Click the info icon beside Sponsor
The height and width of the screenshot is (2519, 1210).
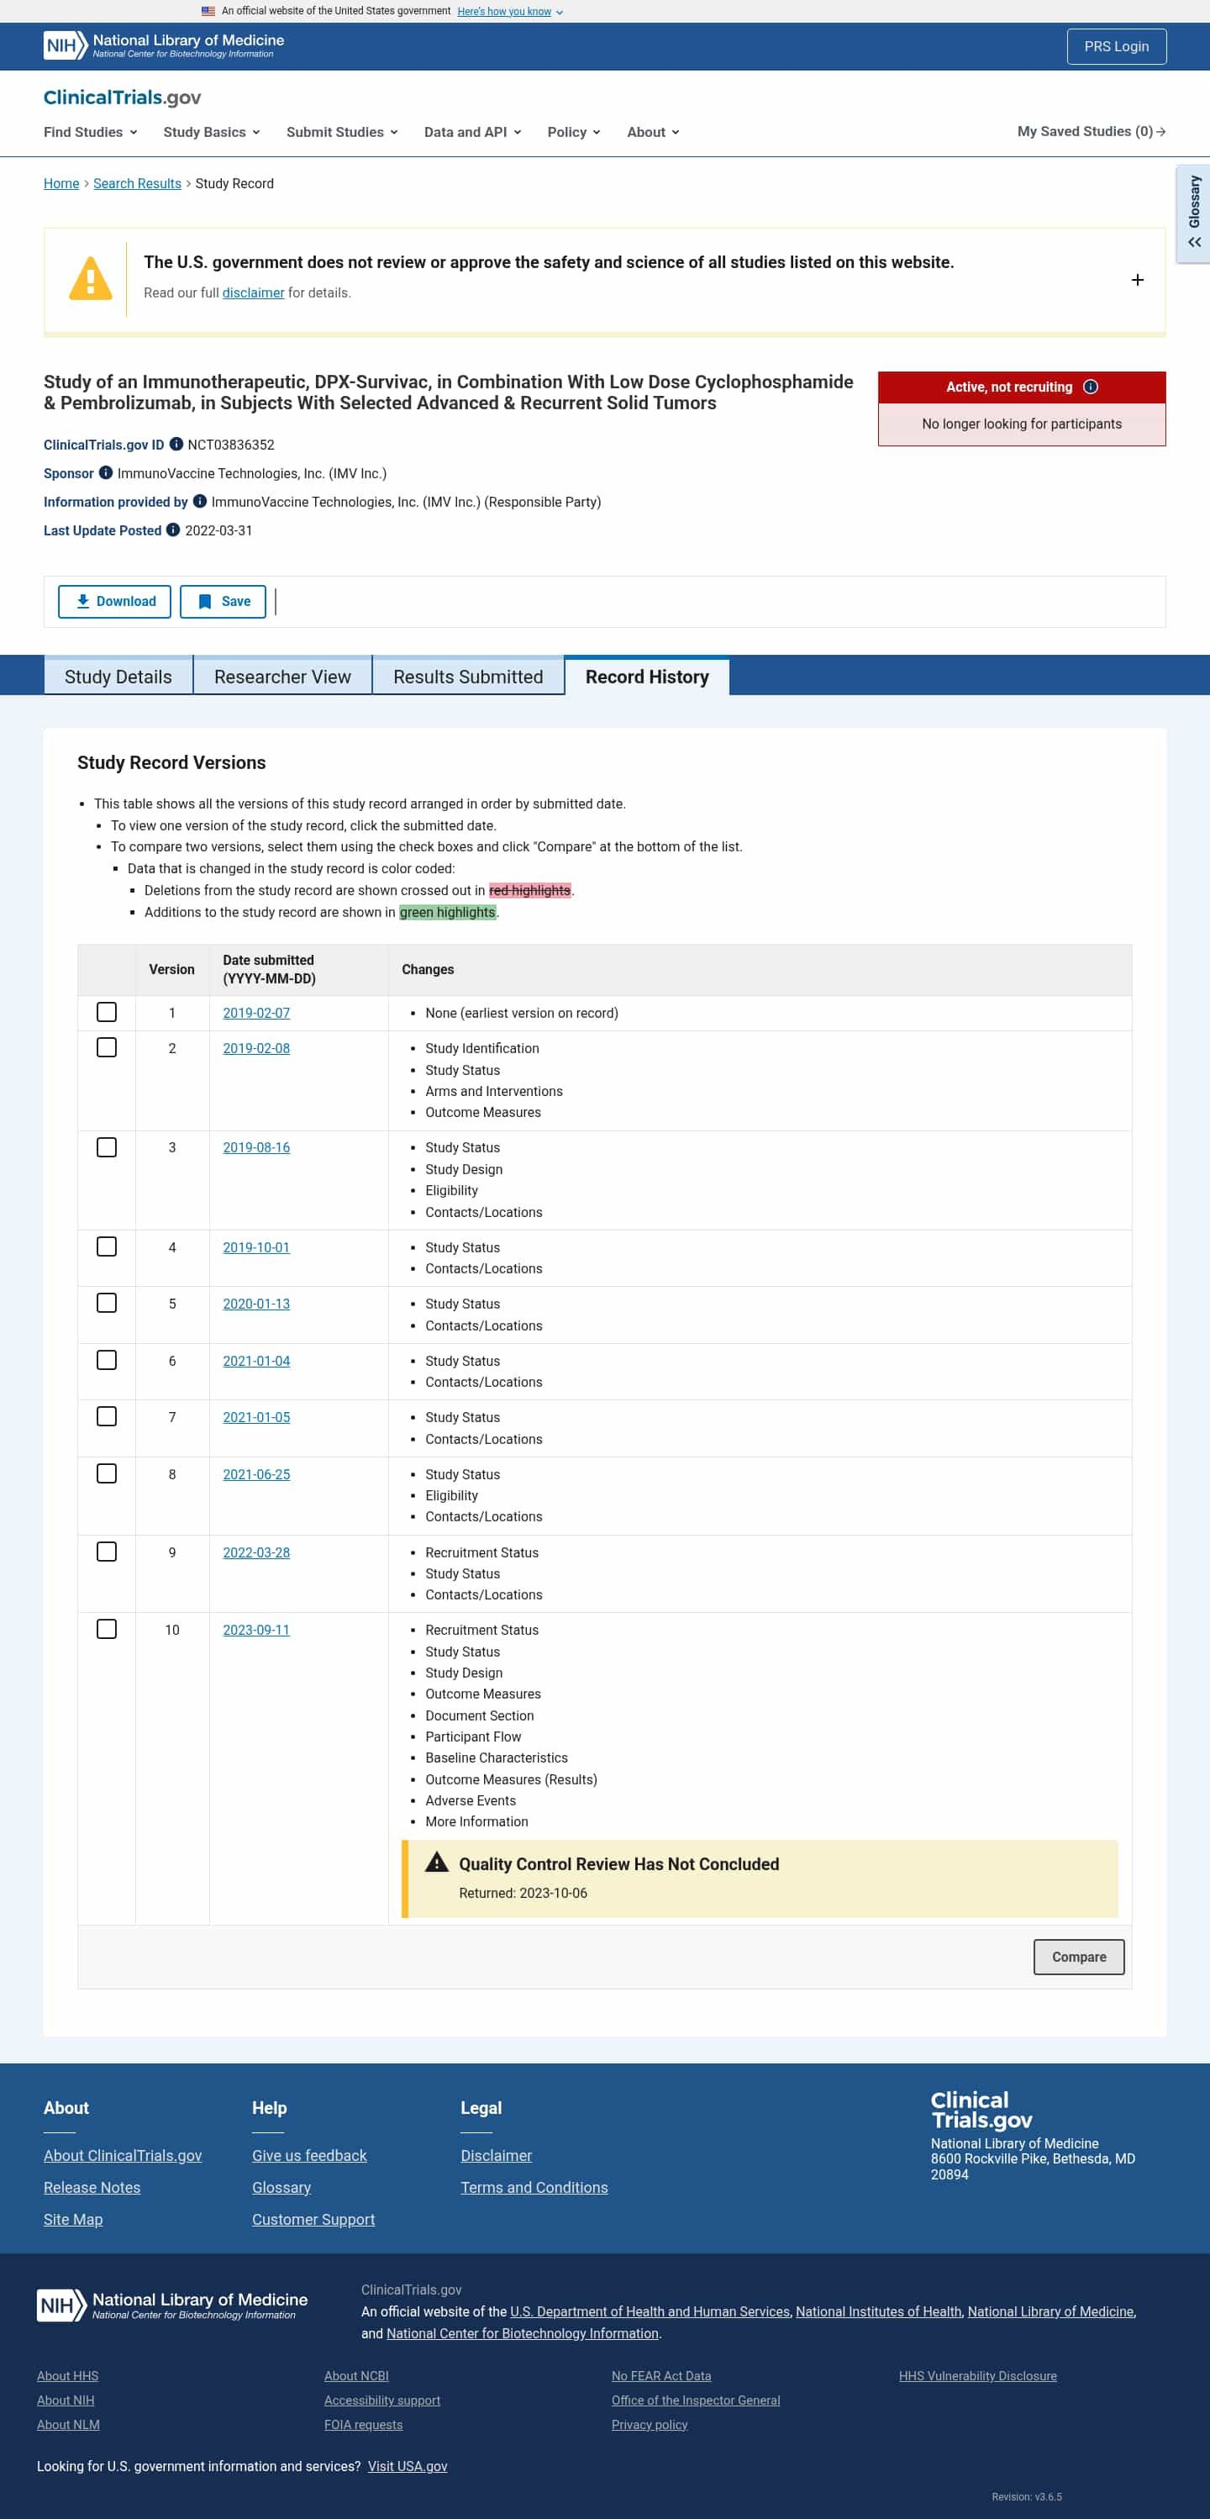point(106,473)
